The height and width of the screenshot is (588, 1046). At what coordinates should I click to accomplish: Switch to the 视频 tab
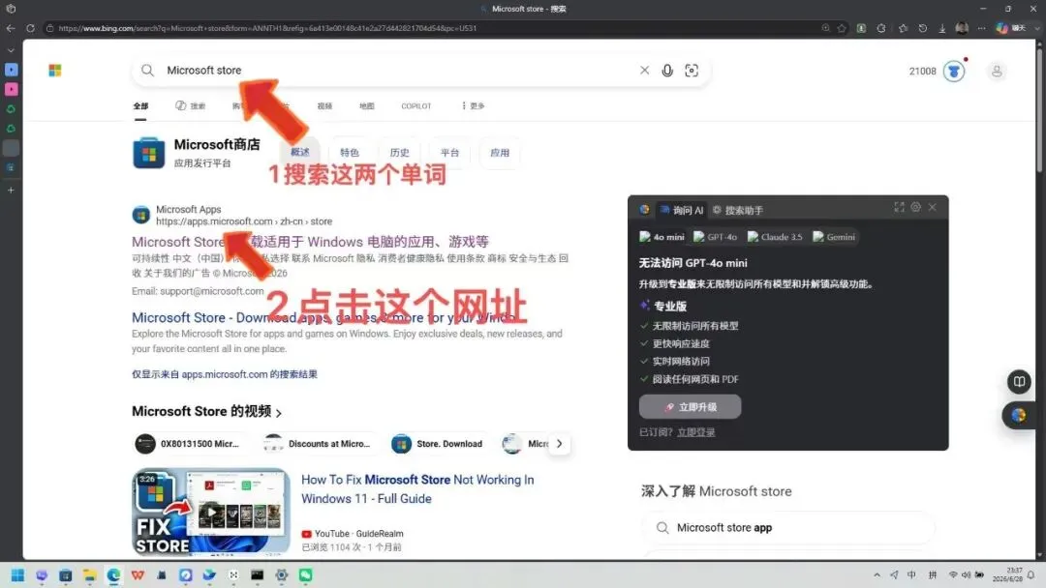pyautogui.click(x=324, y=105)
